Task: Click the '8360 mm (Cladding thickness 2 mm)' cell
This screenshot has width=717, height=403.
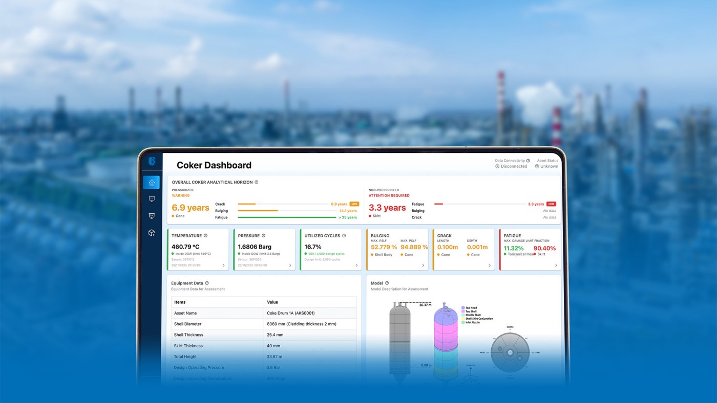Action: (310, 324)
